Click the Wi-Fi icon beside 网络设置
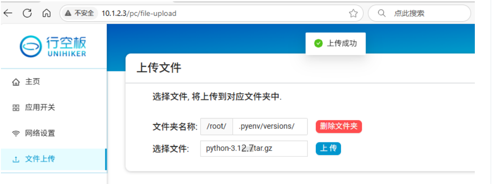492x184 pixels. pos(16,134)
